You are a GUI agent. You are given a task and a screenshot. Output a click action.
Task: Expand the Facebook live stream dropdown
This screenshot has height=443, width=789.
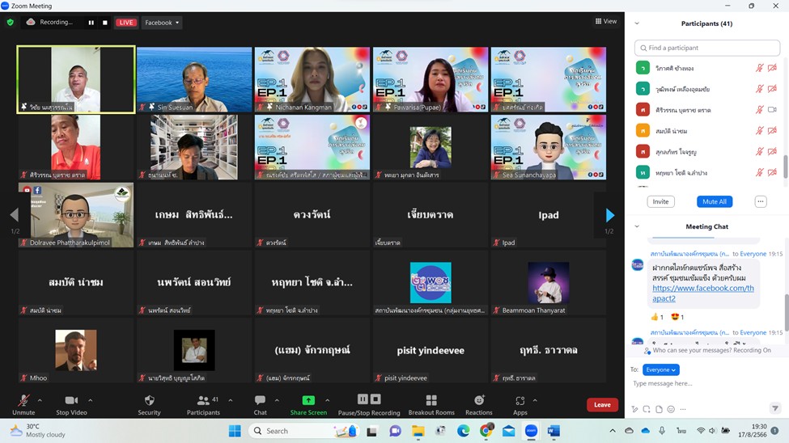(x=162, y=23)
